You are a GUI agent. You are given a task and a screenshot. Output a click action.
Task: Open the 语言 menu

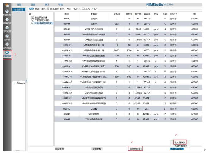coord(33,5)
